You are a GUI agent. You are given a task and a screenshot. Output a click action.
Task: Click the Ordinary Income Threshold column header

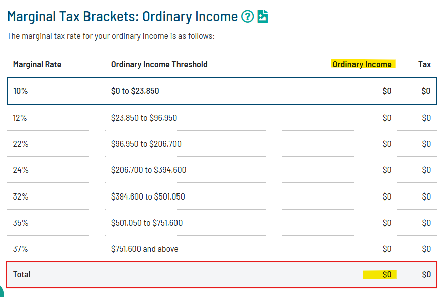(159, 64)
